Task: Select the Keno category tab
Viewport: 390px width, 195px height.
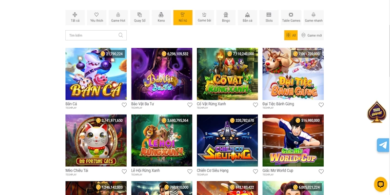Action: click(x=161, y=18)
